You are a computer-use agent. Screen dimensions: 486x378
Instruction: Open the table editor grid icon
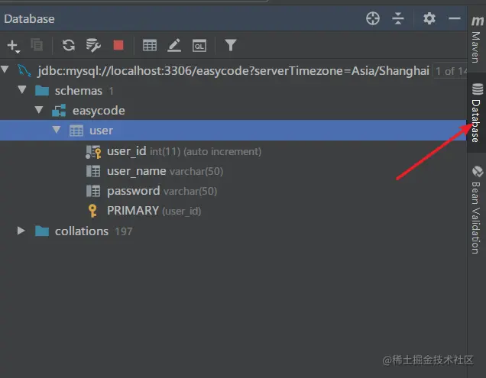tap(150, 46)
